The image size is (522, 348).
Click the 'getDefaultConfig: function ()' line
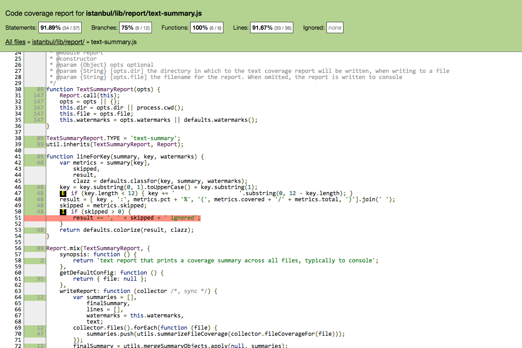tap(112, 273)
